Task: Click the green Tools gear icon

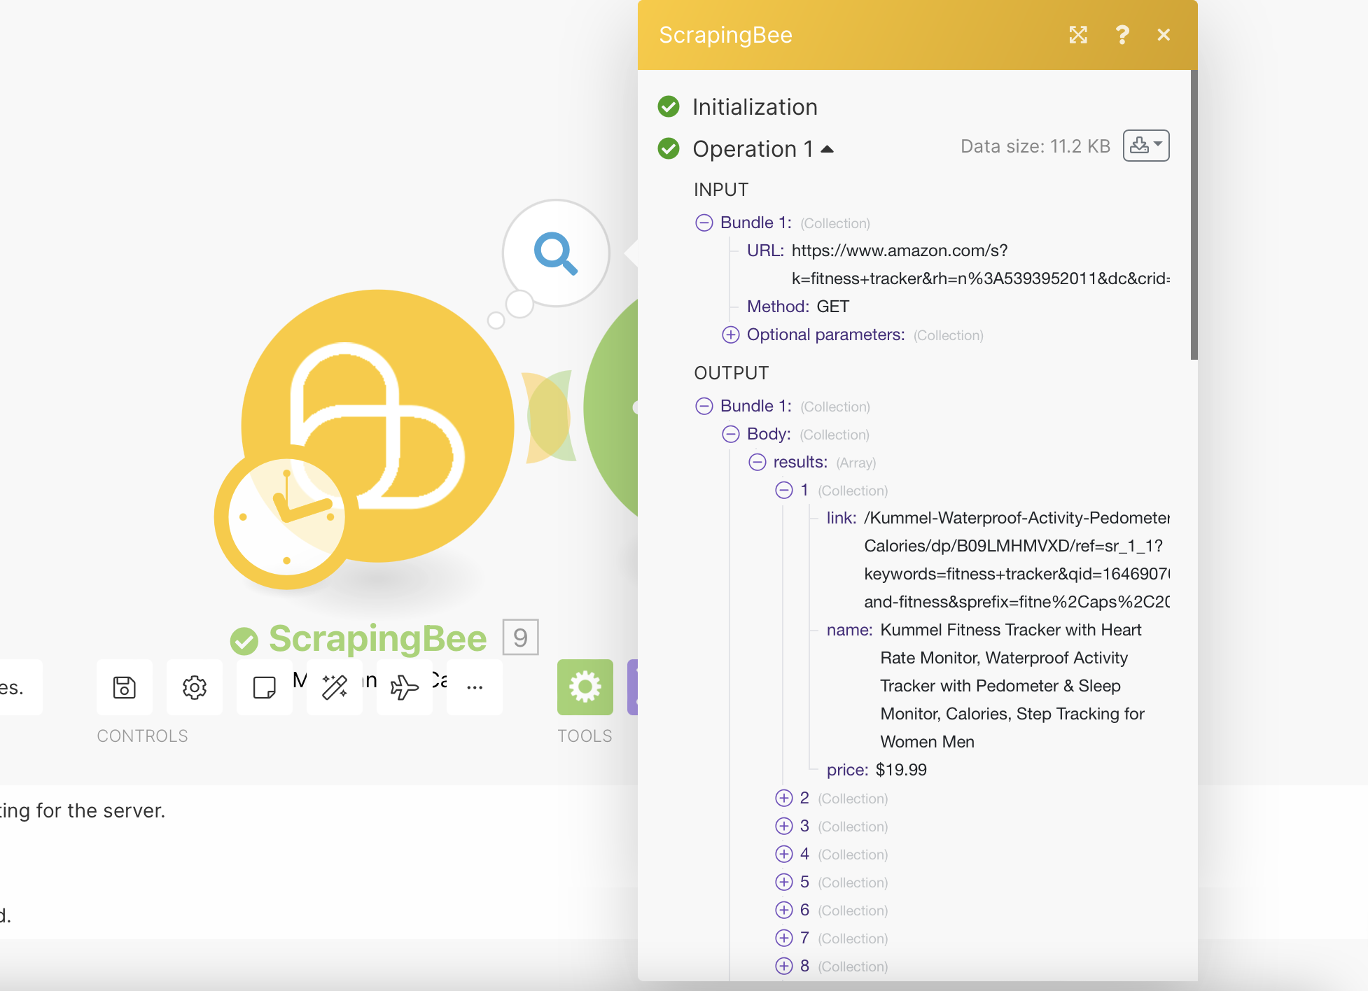Action: tap(585, 687)
